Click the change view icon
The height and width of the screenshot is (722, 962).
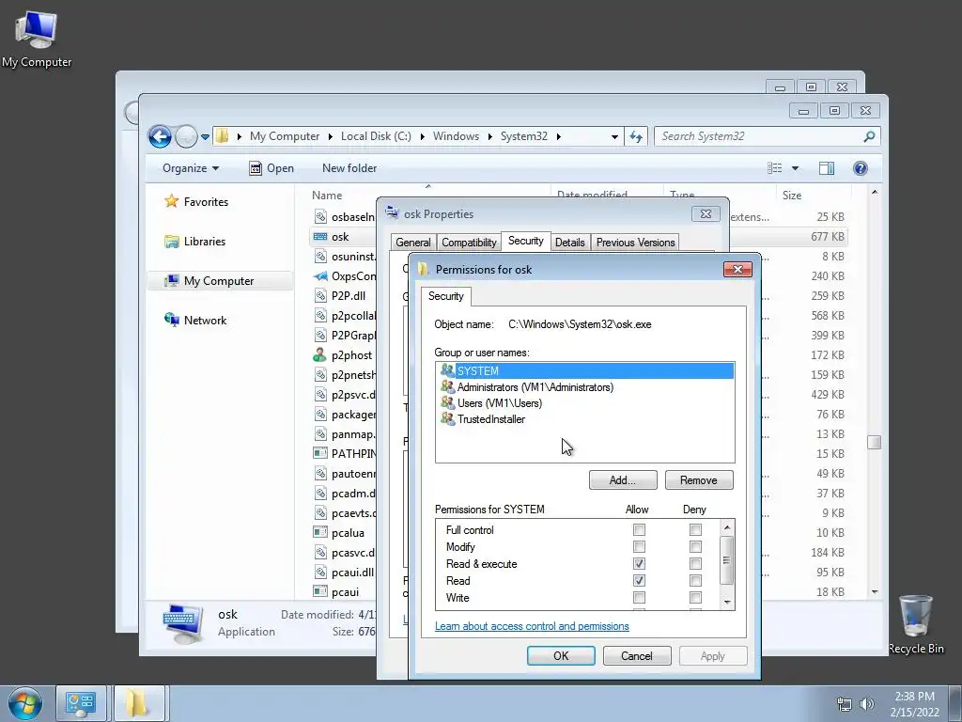pos(775,168)
